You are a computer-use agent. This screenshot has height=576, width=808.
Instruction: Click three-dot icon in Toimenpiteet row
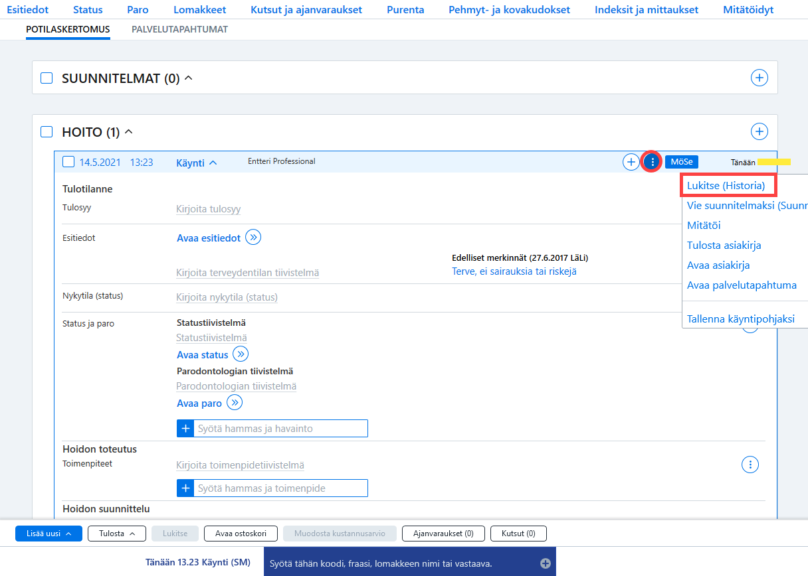(750, 465)
